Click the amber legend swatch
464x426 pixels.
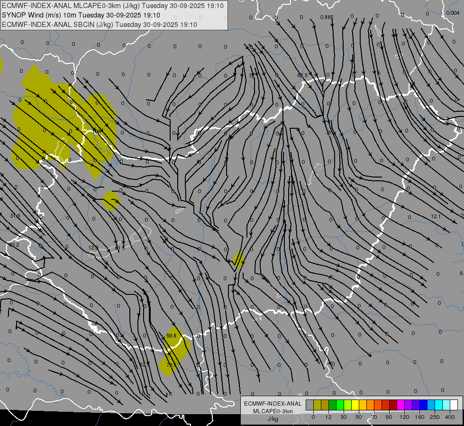363,405
